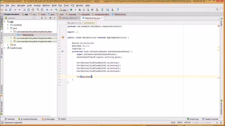
Task: Click the Paste toolbar icon
Action: pos(33,10)
